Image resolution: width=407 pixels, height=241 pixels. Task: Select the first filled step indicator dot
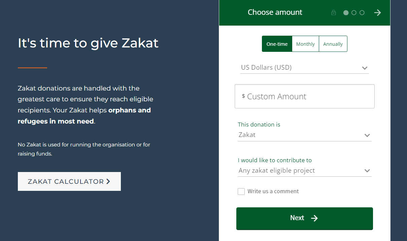[x=346, y=13]
